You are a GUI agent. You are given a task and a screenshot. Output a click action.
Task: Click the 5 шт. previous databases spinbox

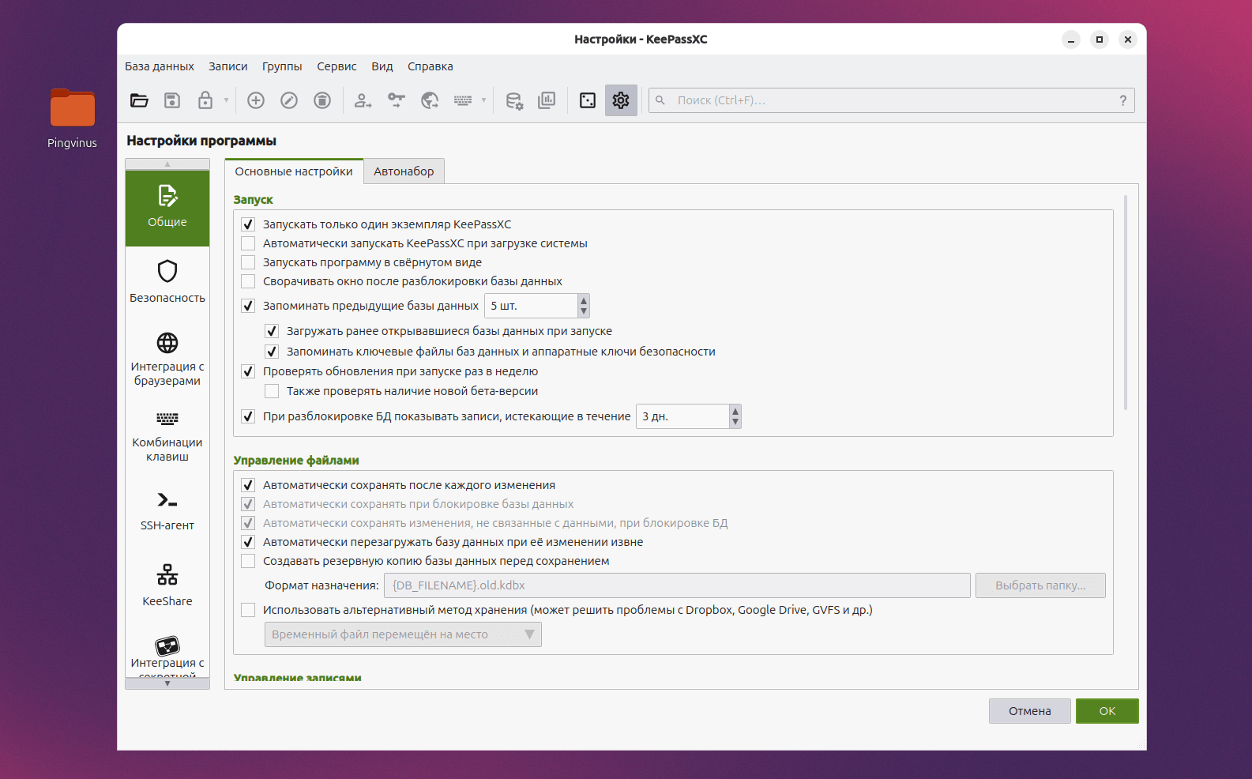pyautogui.click(x=537, y=306)
